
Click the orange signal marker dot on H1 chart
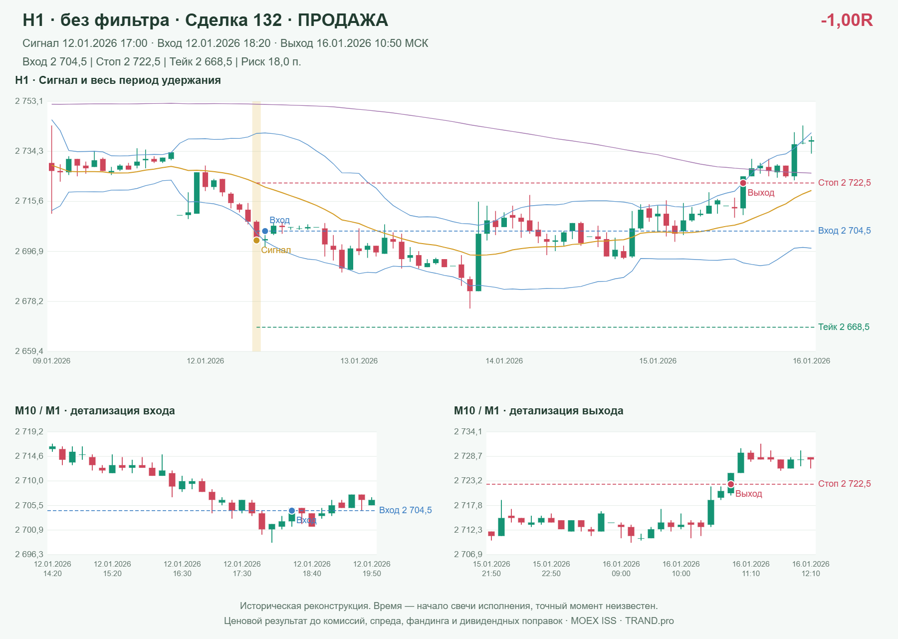click(256, 240)
